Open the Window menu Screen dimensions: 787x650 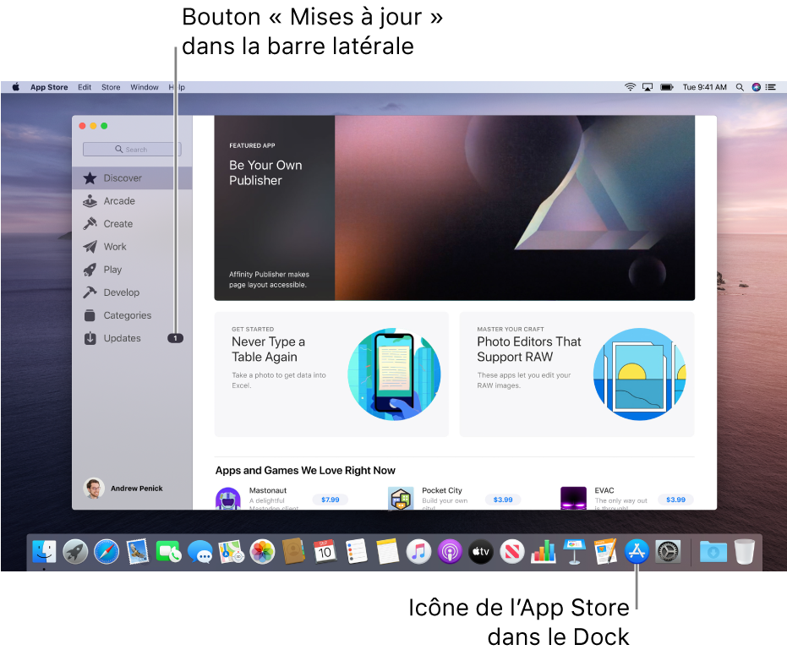[x=145, y=87]
